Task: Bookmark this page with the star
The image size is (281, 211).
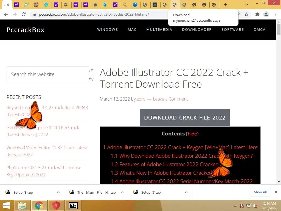Action: tap(246, 14)
